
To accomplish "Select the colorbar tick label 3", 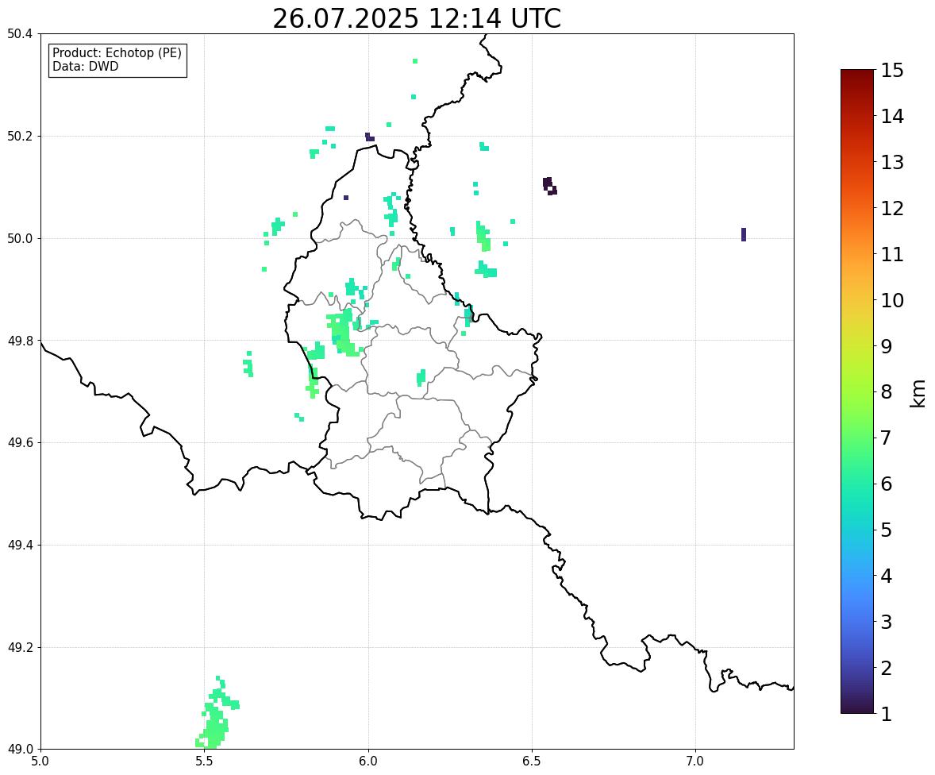I will click(x=887, y=623).
